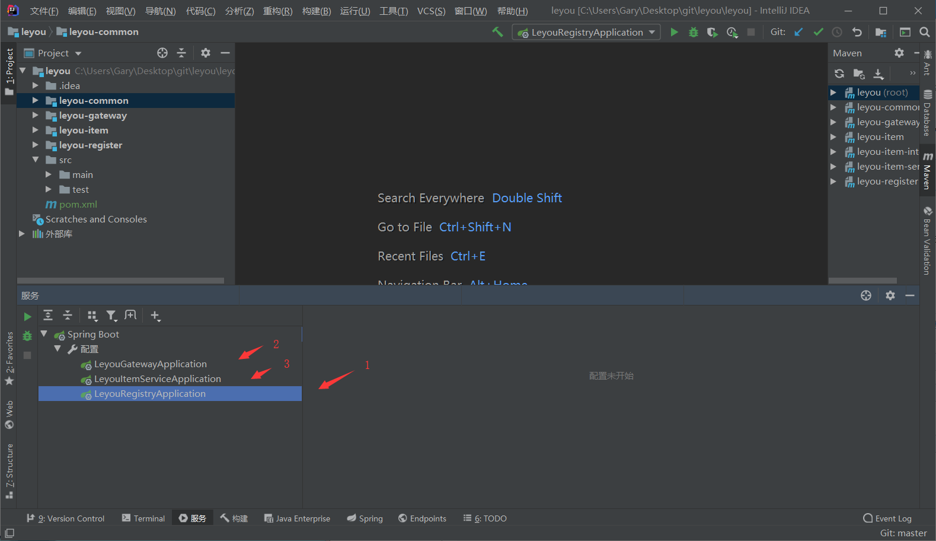The image size is (936, 541).
Task: Click the stop button in main toolbar
Action: 751,32
